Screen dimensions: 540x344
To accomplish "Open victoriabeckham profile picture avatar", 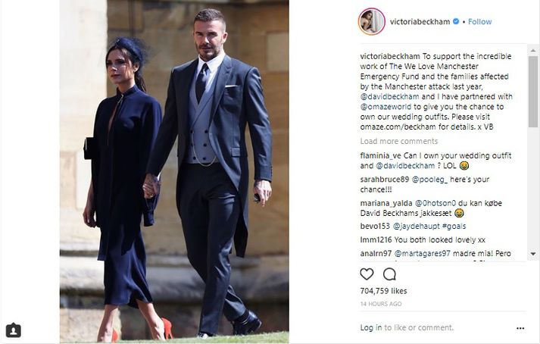I will [372, 21].
